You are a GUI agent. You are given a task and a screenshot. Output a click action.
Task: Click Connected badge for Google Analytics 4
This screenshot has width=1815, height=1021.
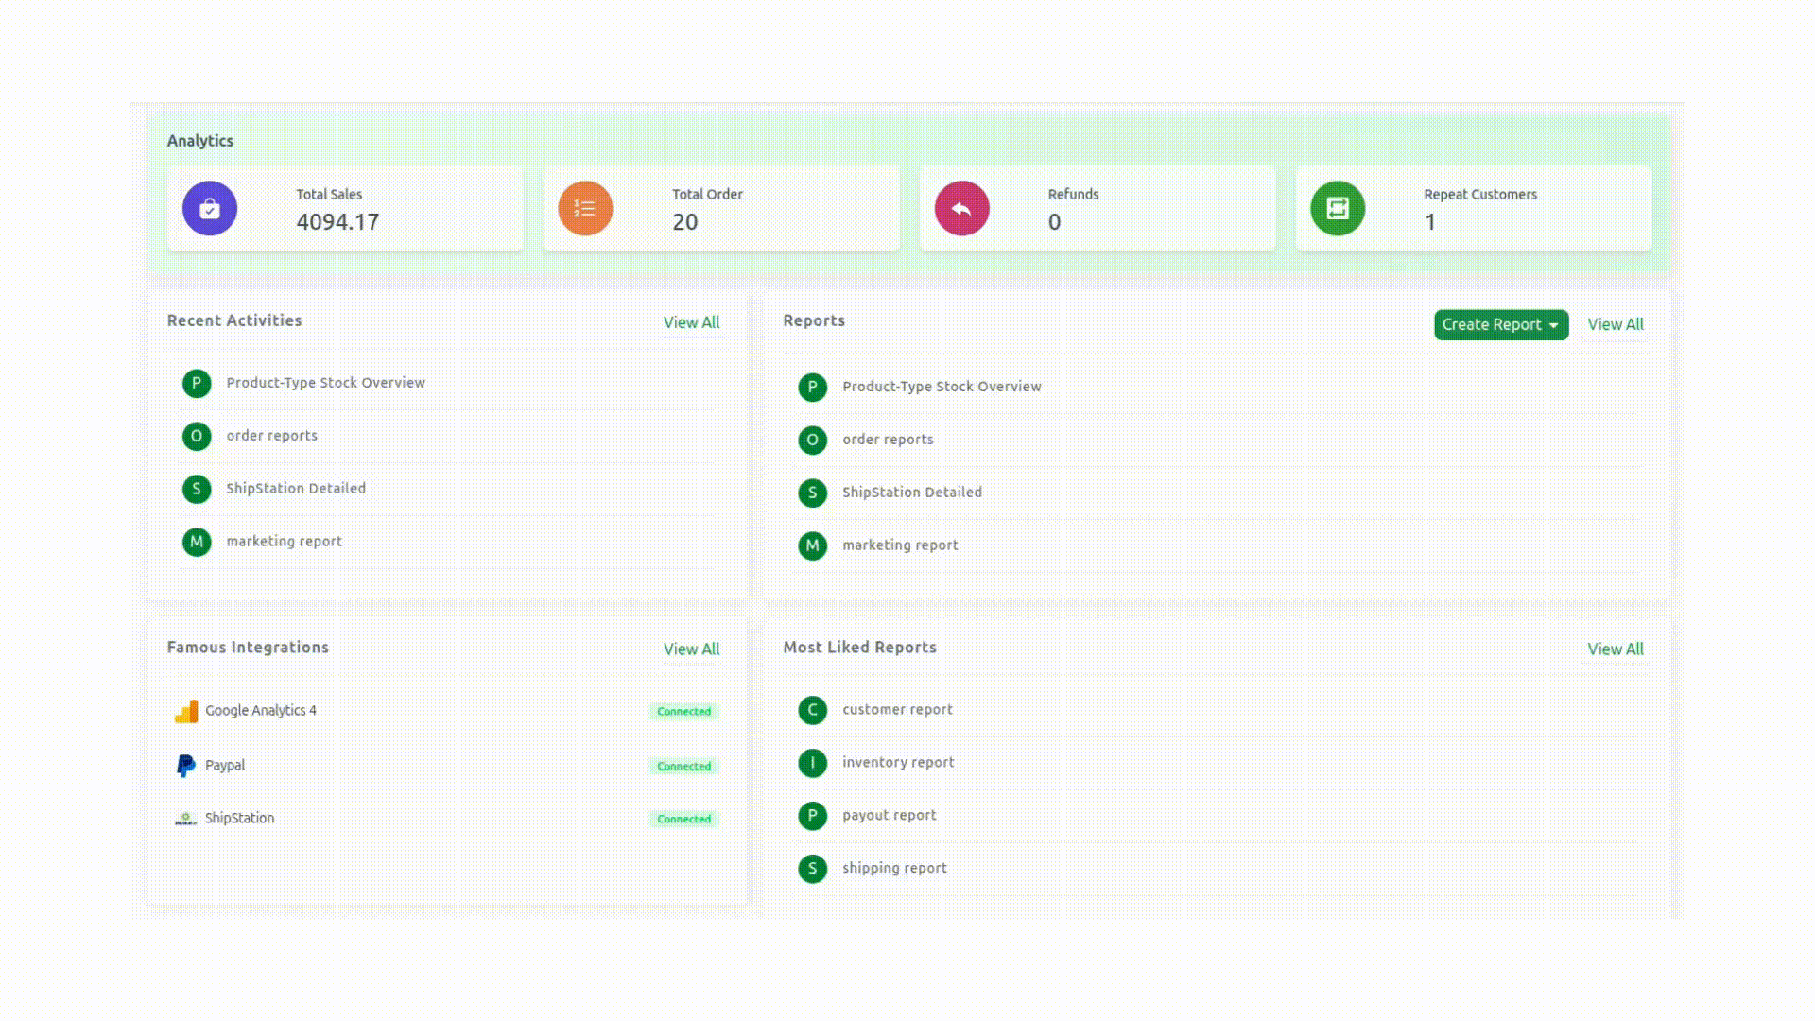click(x=683, y=712)
